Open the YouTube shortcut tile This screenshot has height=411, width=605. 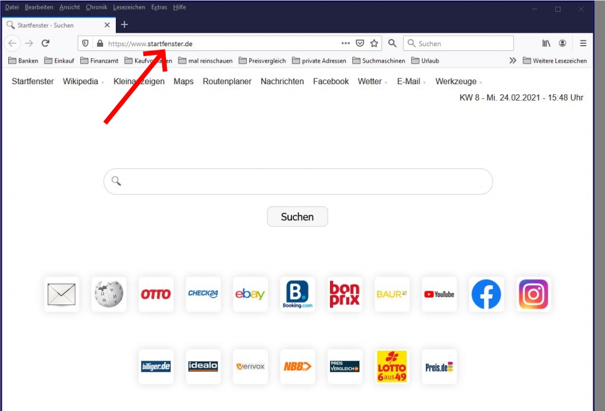439,294
